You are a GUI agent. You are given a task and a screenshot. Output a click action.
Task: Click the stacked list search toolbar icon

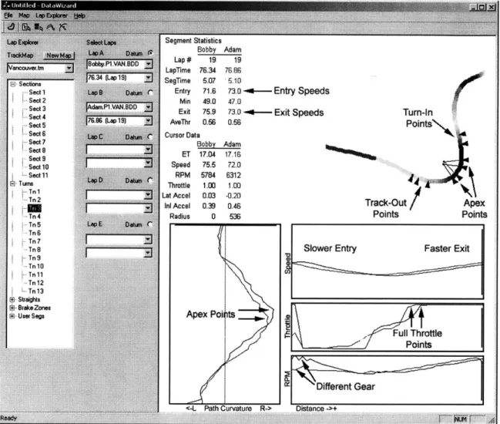pyautogui.click(x=39, y=27)
